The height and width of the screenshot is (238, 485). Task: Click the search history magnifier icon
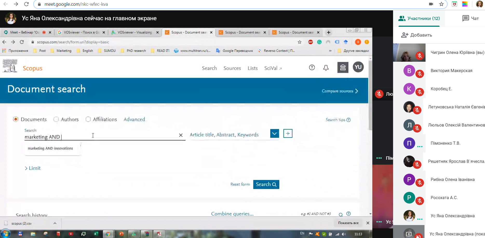(x=341, y=214)
